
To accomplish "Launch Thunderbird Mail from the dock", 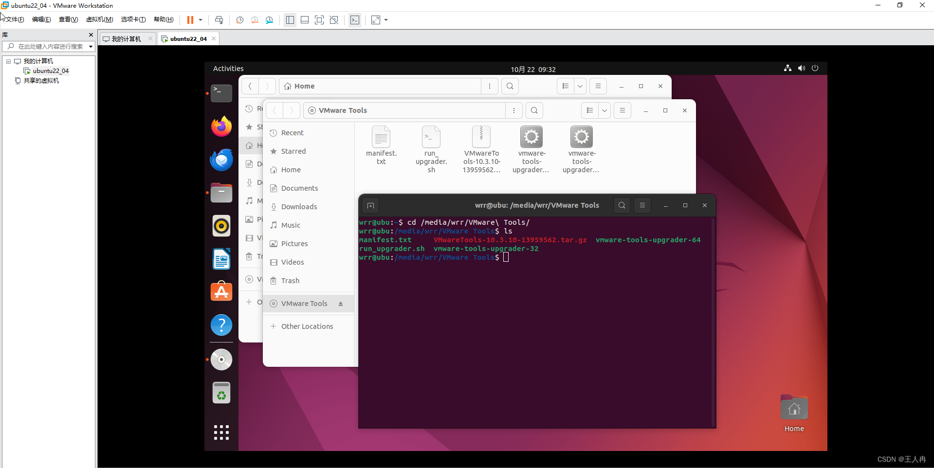I will [221, 160].
